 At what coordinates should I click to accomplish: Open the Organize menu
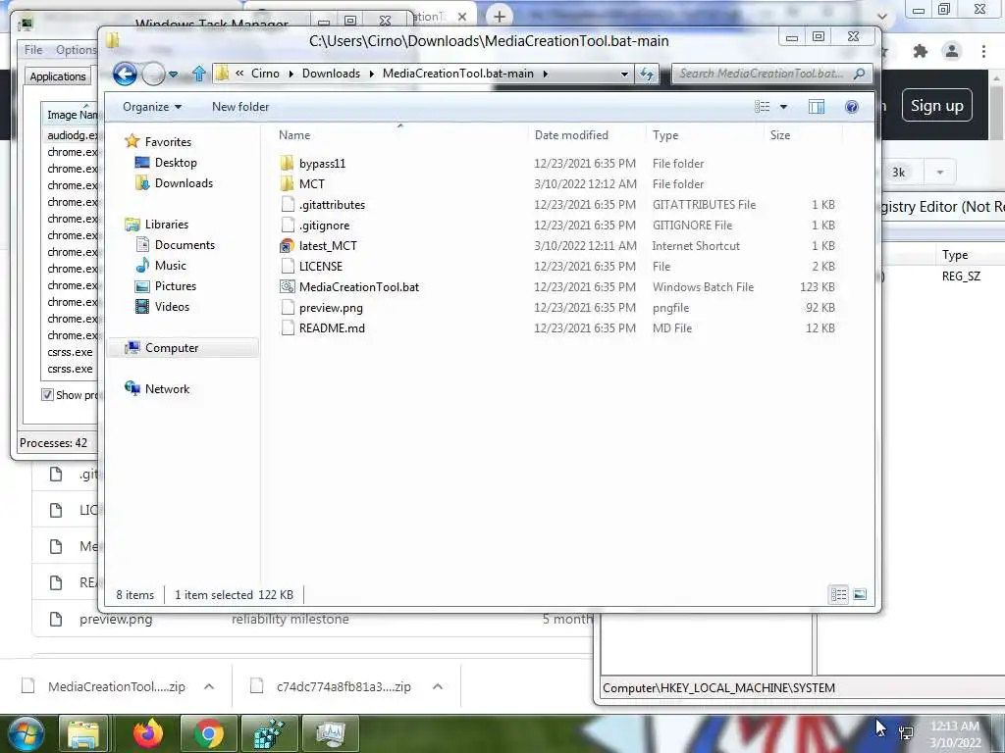(152, 107)
